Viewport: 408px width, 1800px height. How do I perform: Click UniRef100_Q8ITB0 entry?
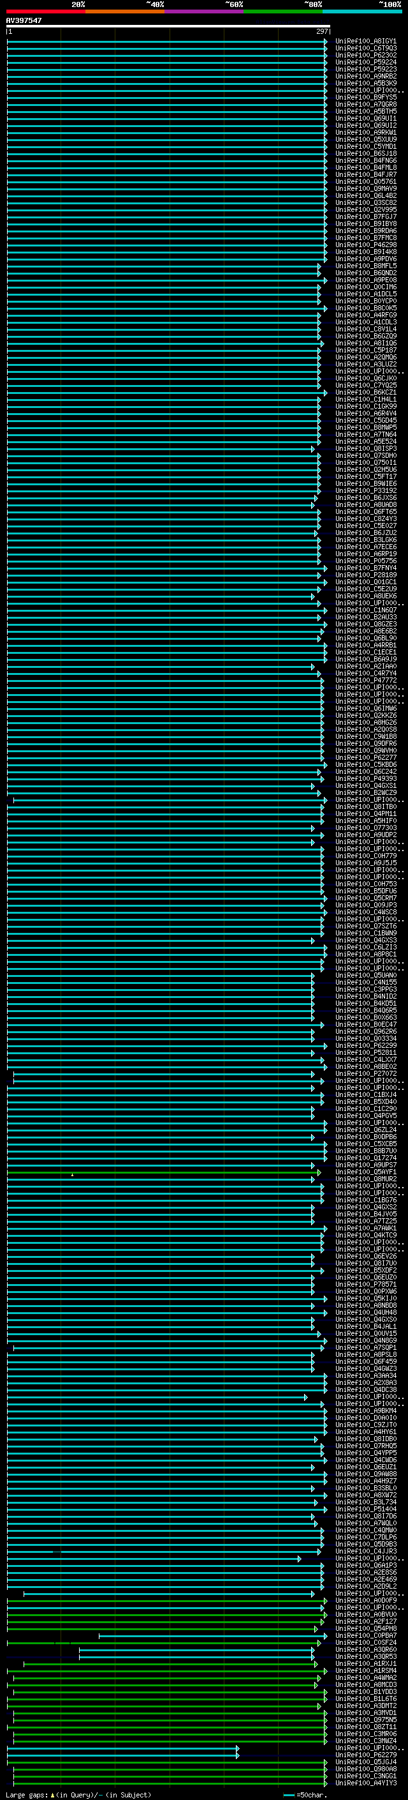(365, 806)
